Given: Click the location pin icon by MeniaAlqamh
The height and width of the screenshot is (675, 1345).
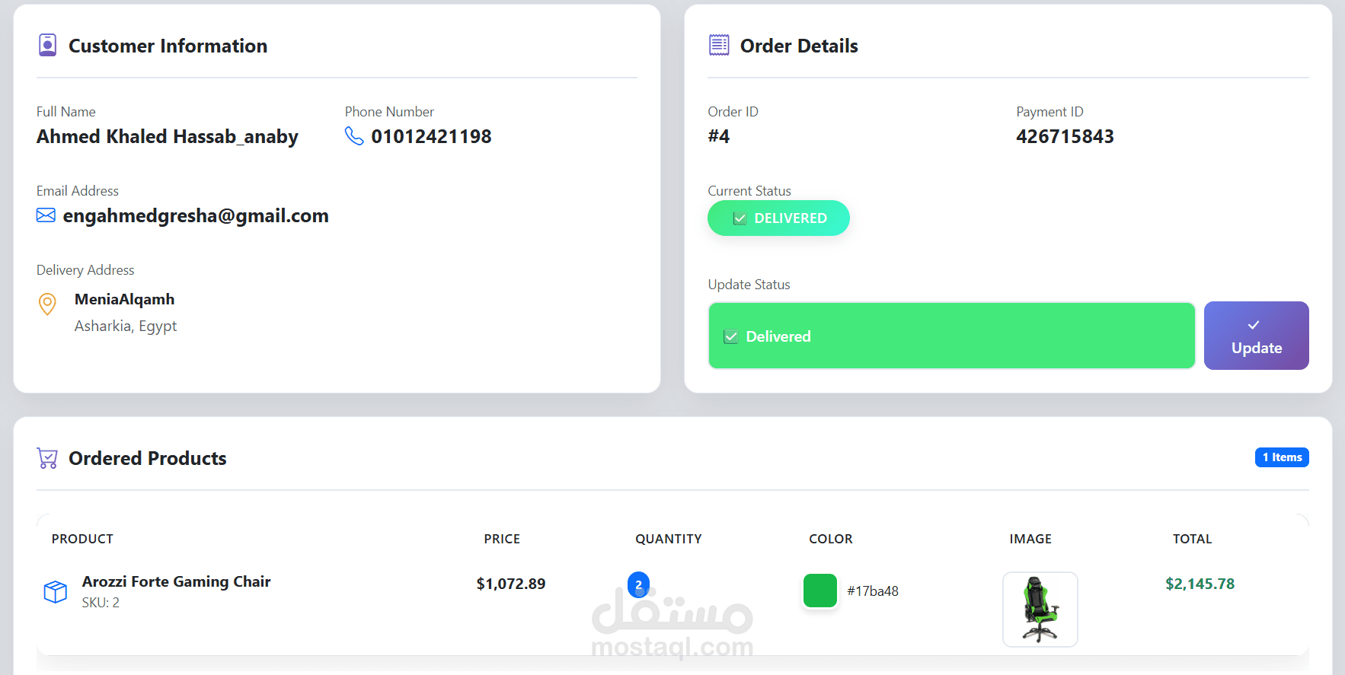Looking at the screenshot, I should pyautogui.click(x=47, y=304).
